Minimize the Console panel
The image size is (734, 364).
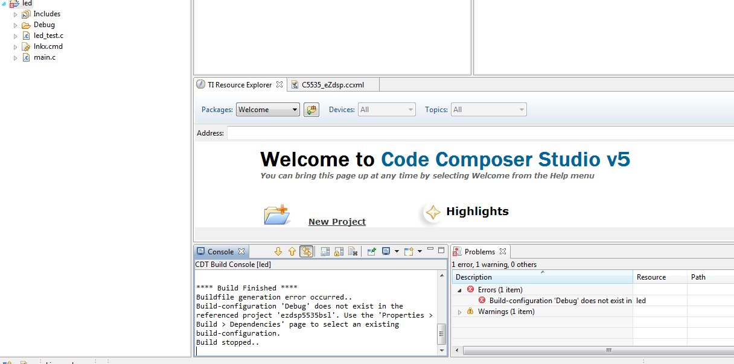430,249
